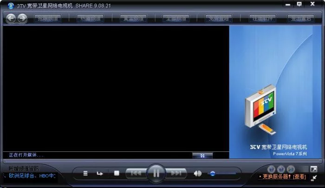Open the first channel tab left of 热播频道
325x188 pixels.
pyautogui.click(x=48, y=19)
